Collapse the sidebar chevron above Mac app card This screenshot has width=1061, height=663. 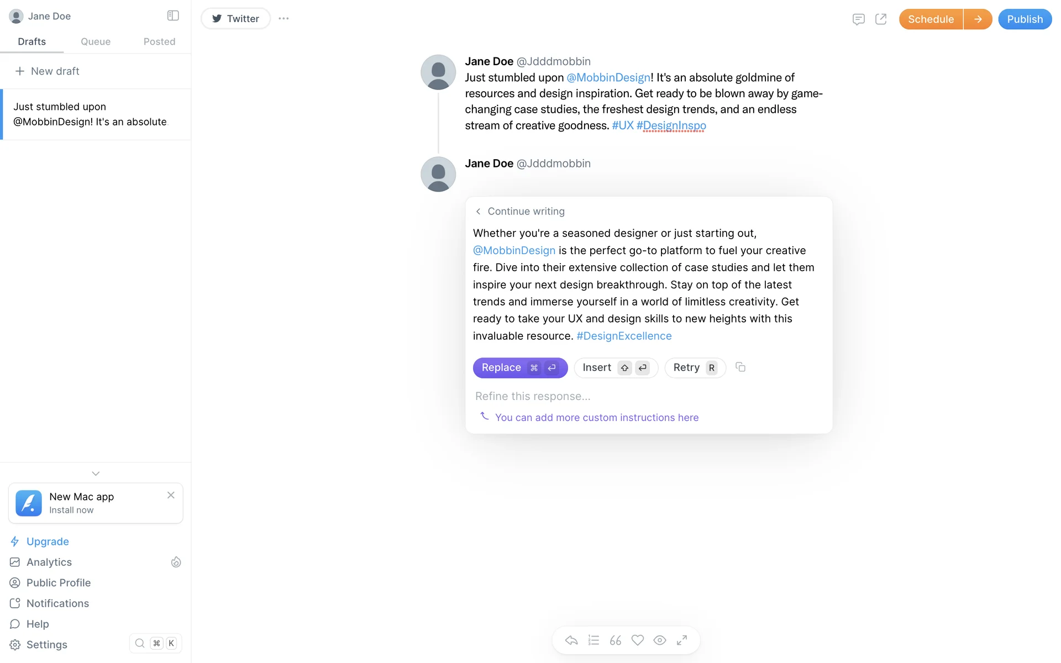96,473
